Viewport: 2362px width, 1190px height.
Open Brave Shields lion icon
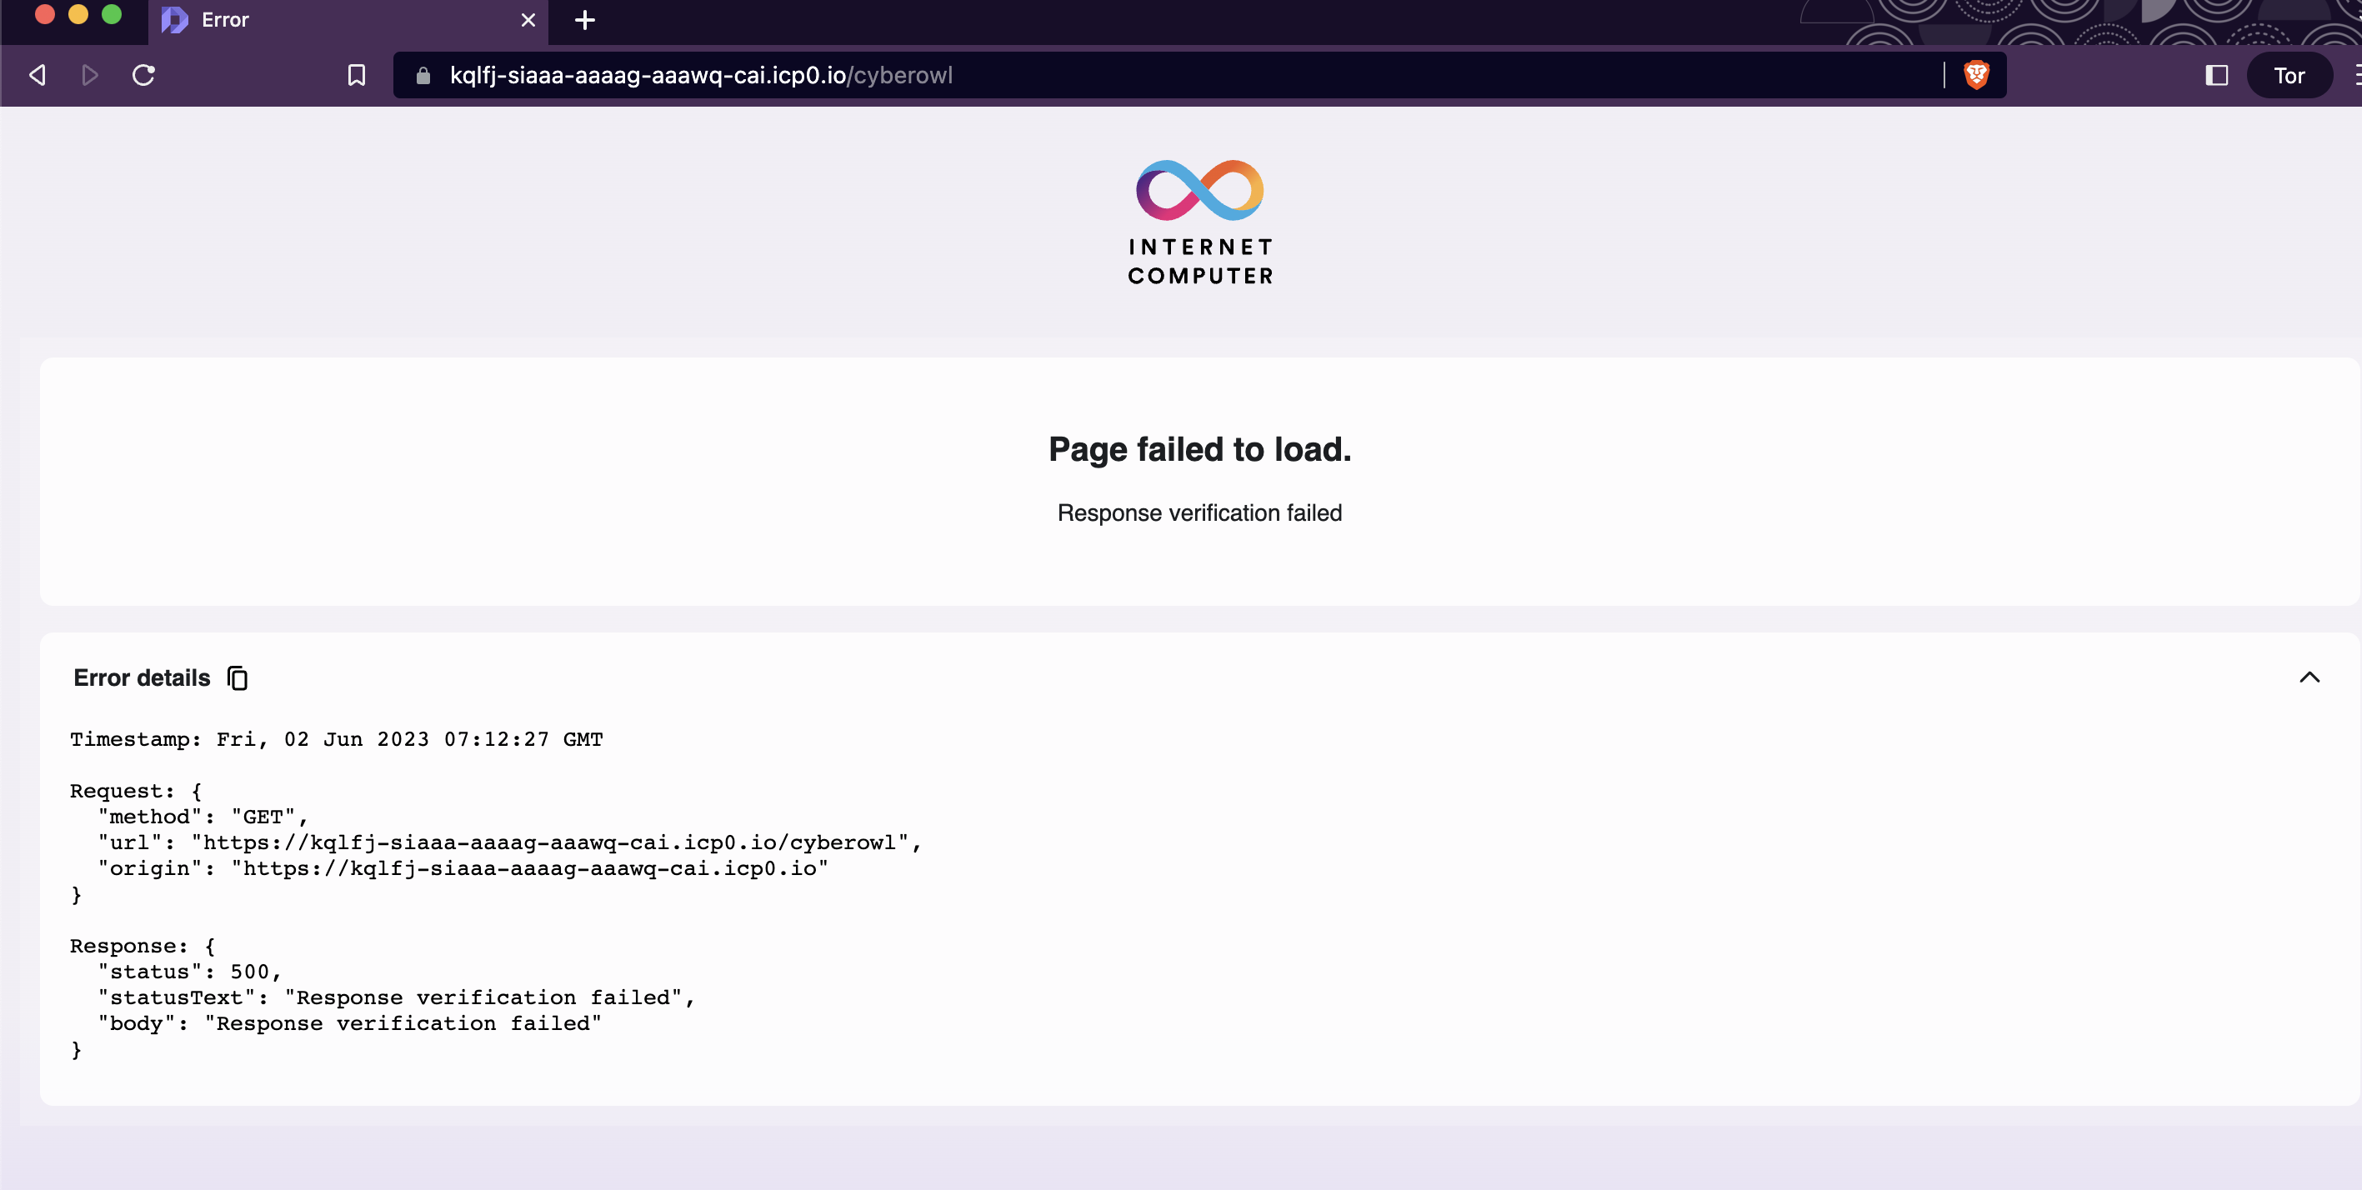pyautogui.click(x=1976, y=75)
